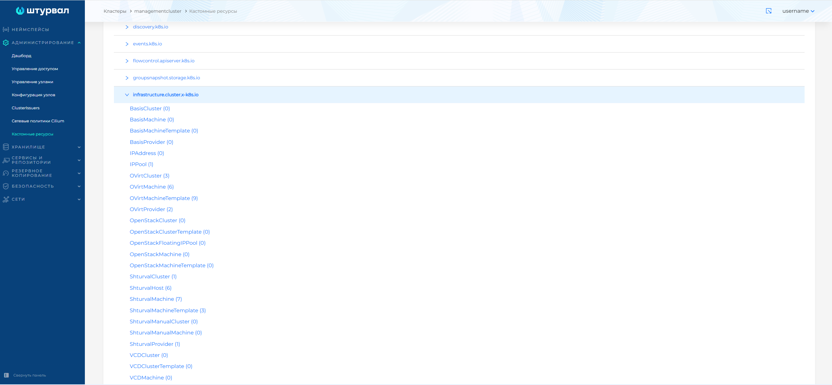Open the Dashboard menu item

pos(22,56)
